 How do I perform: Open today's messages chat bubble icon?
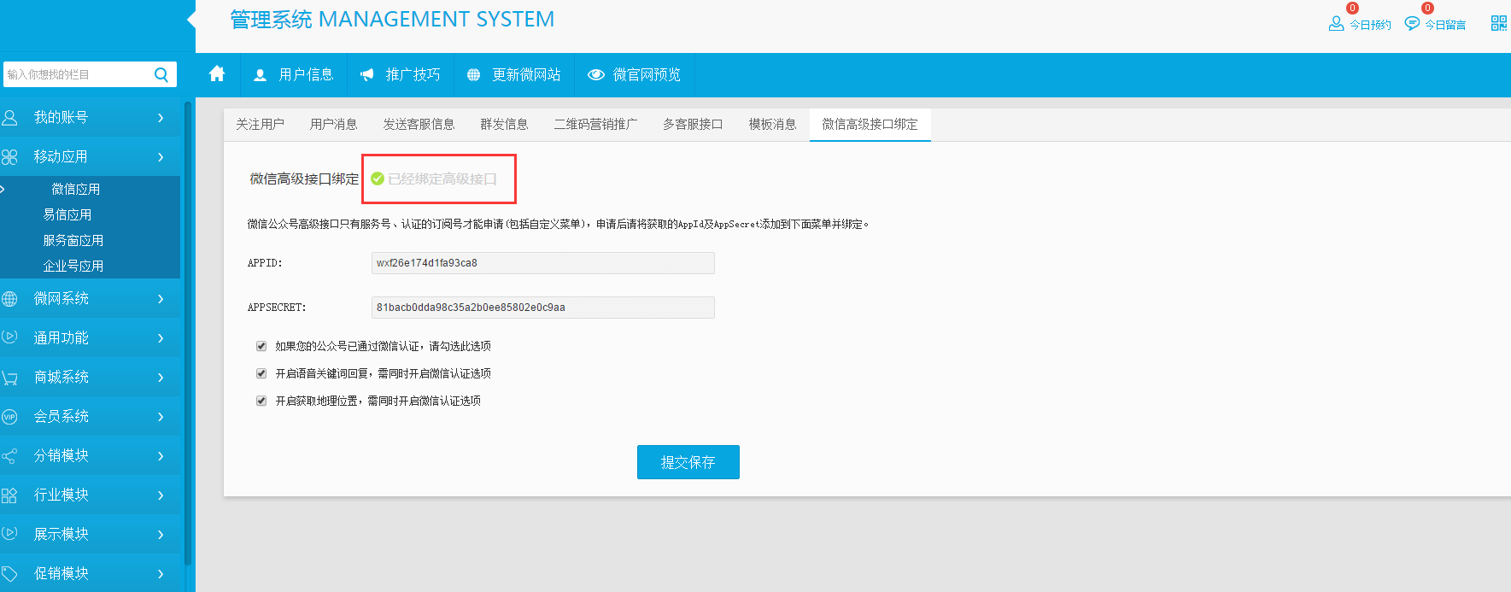point(1412,24)
